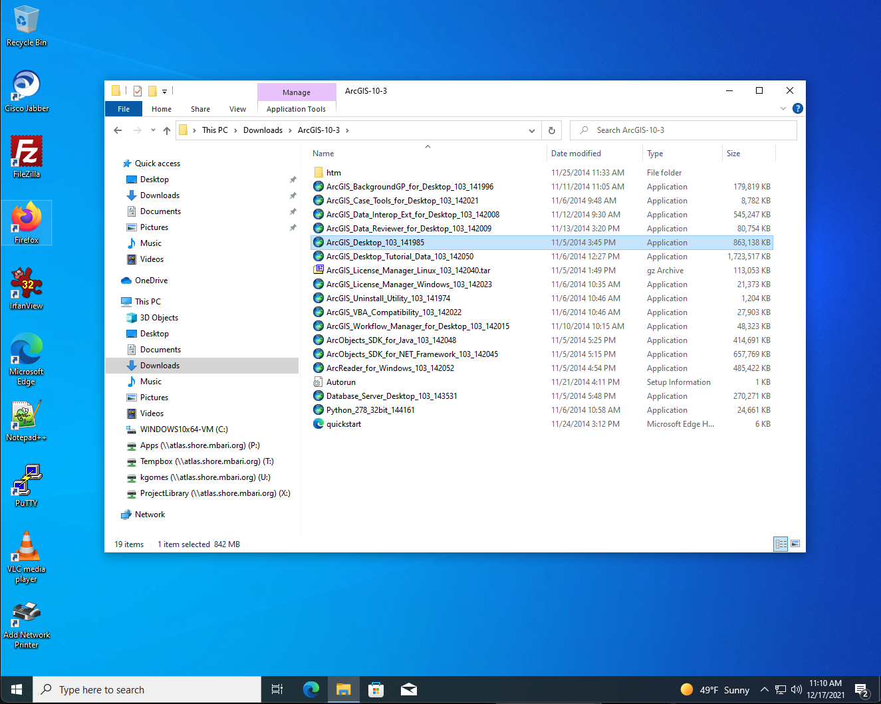Open the Share ribbon tab

(200, 109)
